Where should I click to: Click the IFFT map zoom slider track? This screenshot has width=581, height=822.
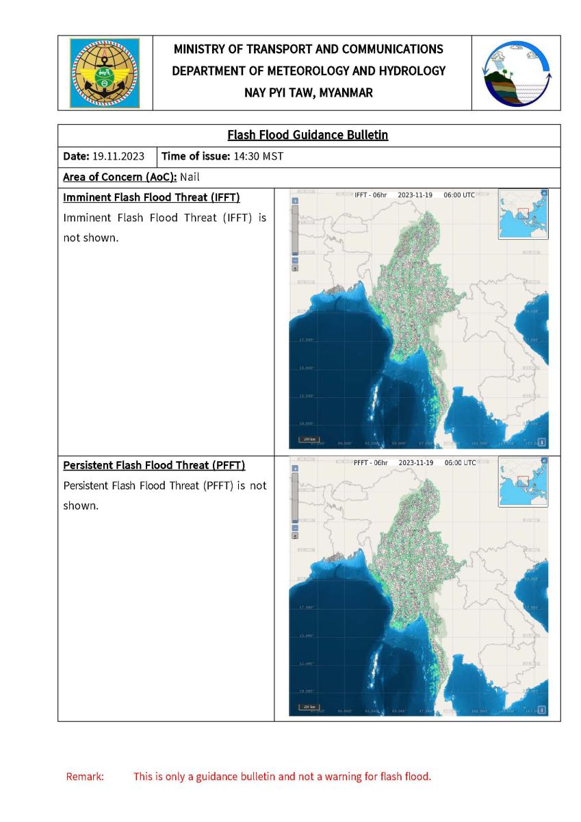pyautogui.click(x=296, y=229)
